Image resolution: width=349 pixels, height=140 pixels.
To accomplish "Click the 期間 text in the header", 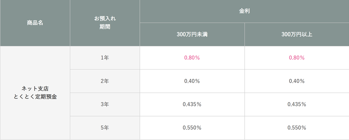I will (x=105, y=27).
